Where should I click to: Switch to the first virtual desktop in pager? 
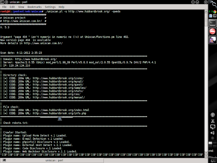(x=210, y=143)
